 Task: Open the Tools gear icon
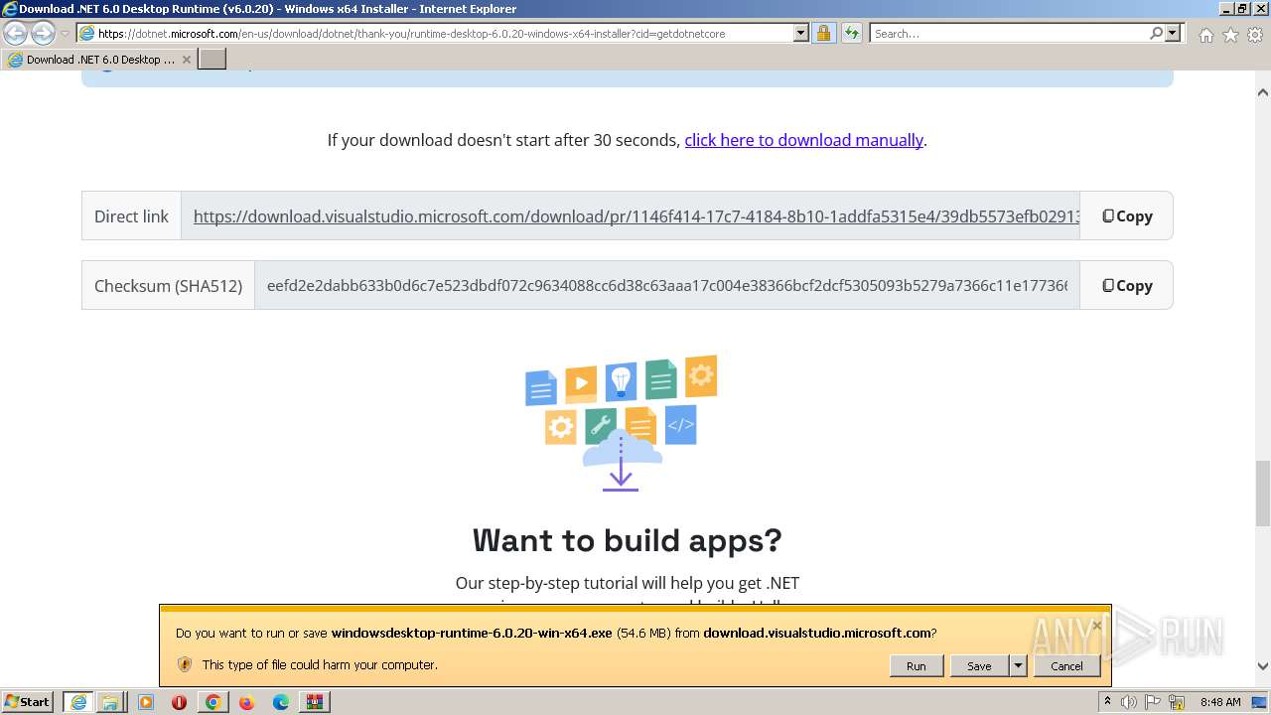[x=1255, y=35]
